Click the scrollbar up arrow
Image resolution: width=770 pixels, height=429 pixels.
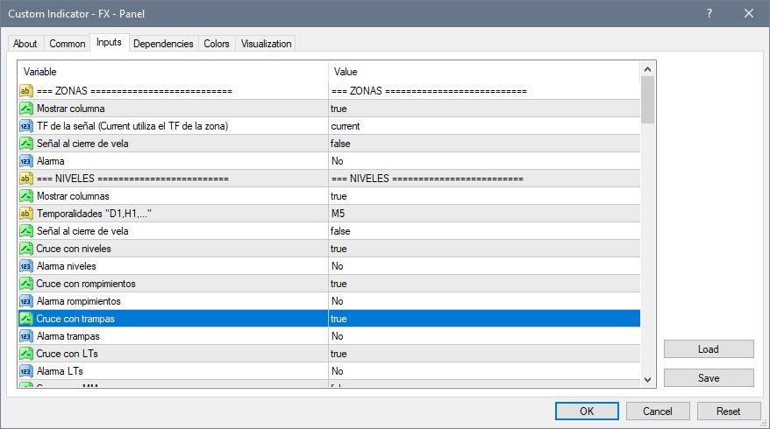648,70
